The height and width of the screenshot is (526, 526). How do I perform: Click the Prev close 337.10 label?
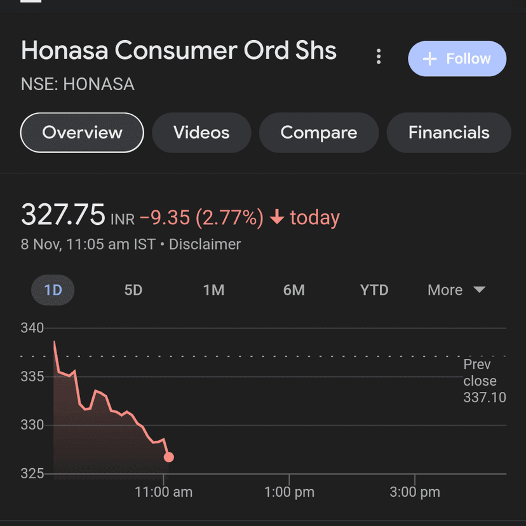pyautogui.click(x=484, y=381)
